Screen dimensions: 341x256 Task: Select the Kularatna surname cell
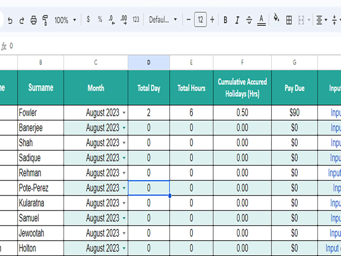41,203
